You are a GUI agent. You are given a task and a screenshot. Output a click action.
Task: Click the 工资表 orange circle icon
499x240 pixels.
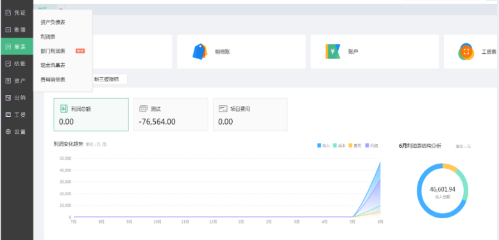click(x=466, y=51)
